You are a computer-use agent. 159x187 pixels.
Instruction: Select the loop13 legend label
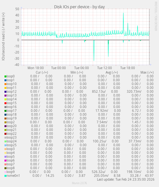tap(12, 95)
